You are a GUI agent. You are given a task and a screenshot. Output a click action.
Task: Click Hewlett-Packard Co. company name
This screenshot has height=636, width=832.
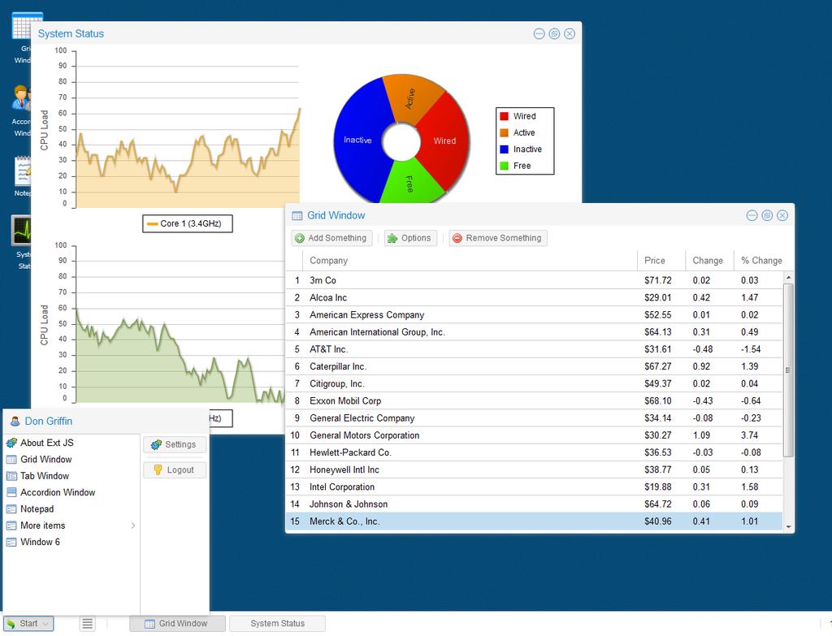click(351, 452)
